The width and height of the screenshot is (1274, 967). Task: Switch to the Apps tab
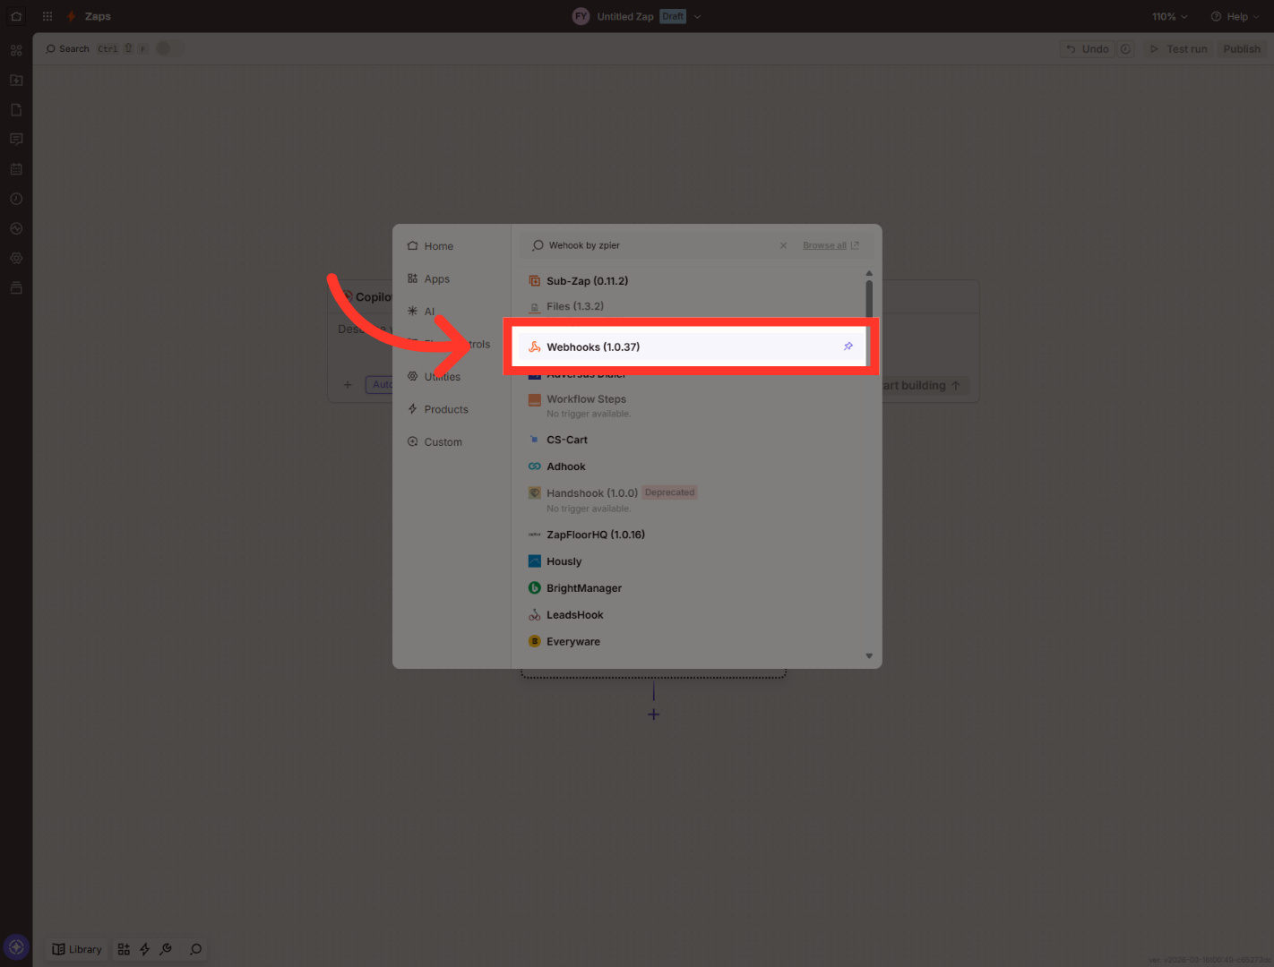pos(428,279)
